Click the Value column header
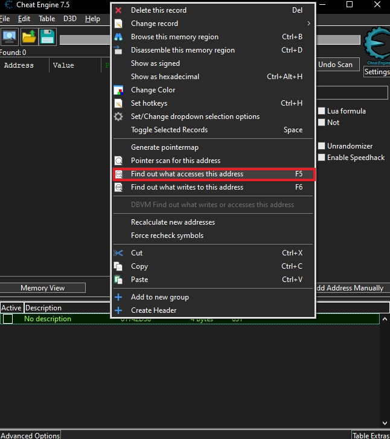390x439 pixels. (x=63, y=65)
